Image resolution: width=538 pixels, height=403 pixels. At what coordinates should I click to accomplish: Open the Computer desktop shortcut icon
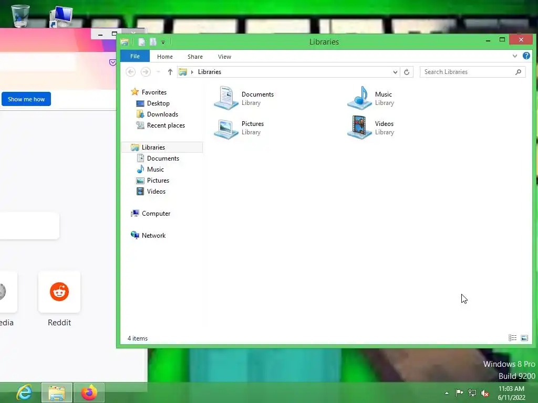(61, 16)
